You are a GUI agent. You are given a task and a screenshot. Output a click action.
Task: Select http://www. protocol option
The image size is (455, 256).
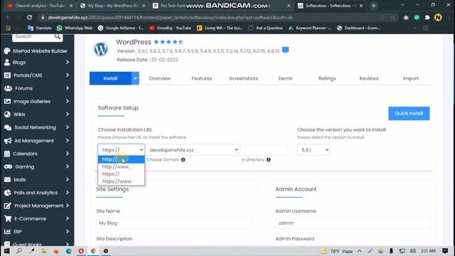[122, 167]
